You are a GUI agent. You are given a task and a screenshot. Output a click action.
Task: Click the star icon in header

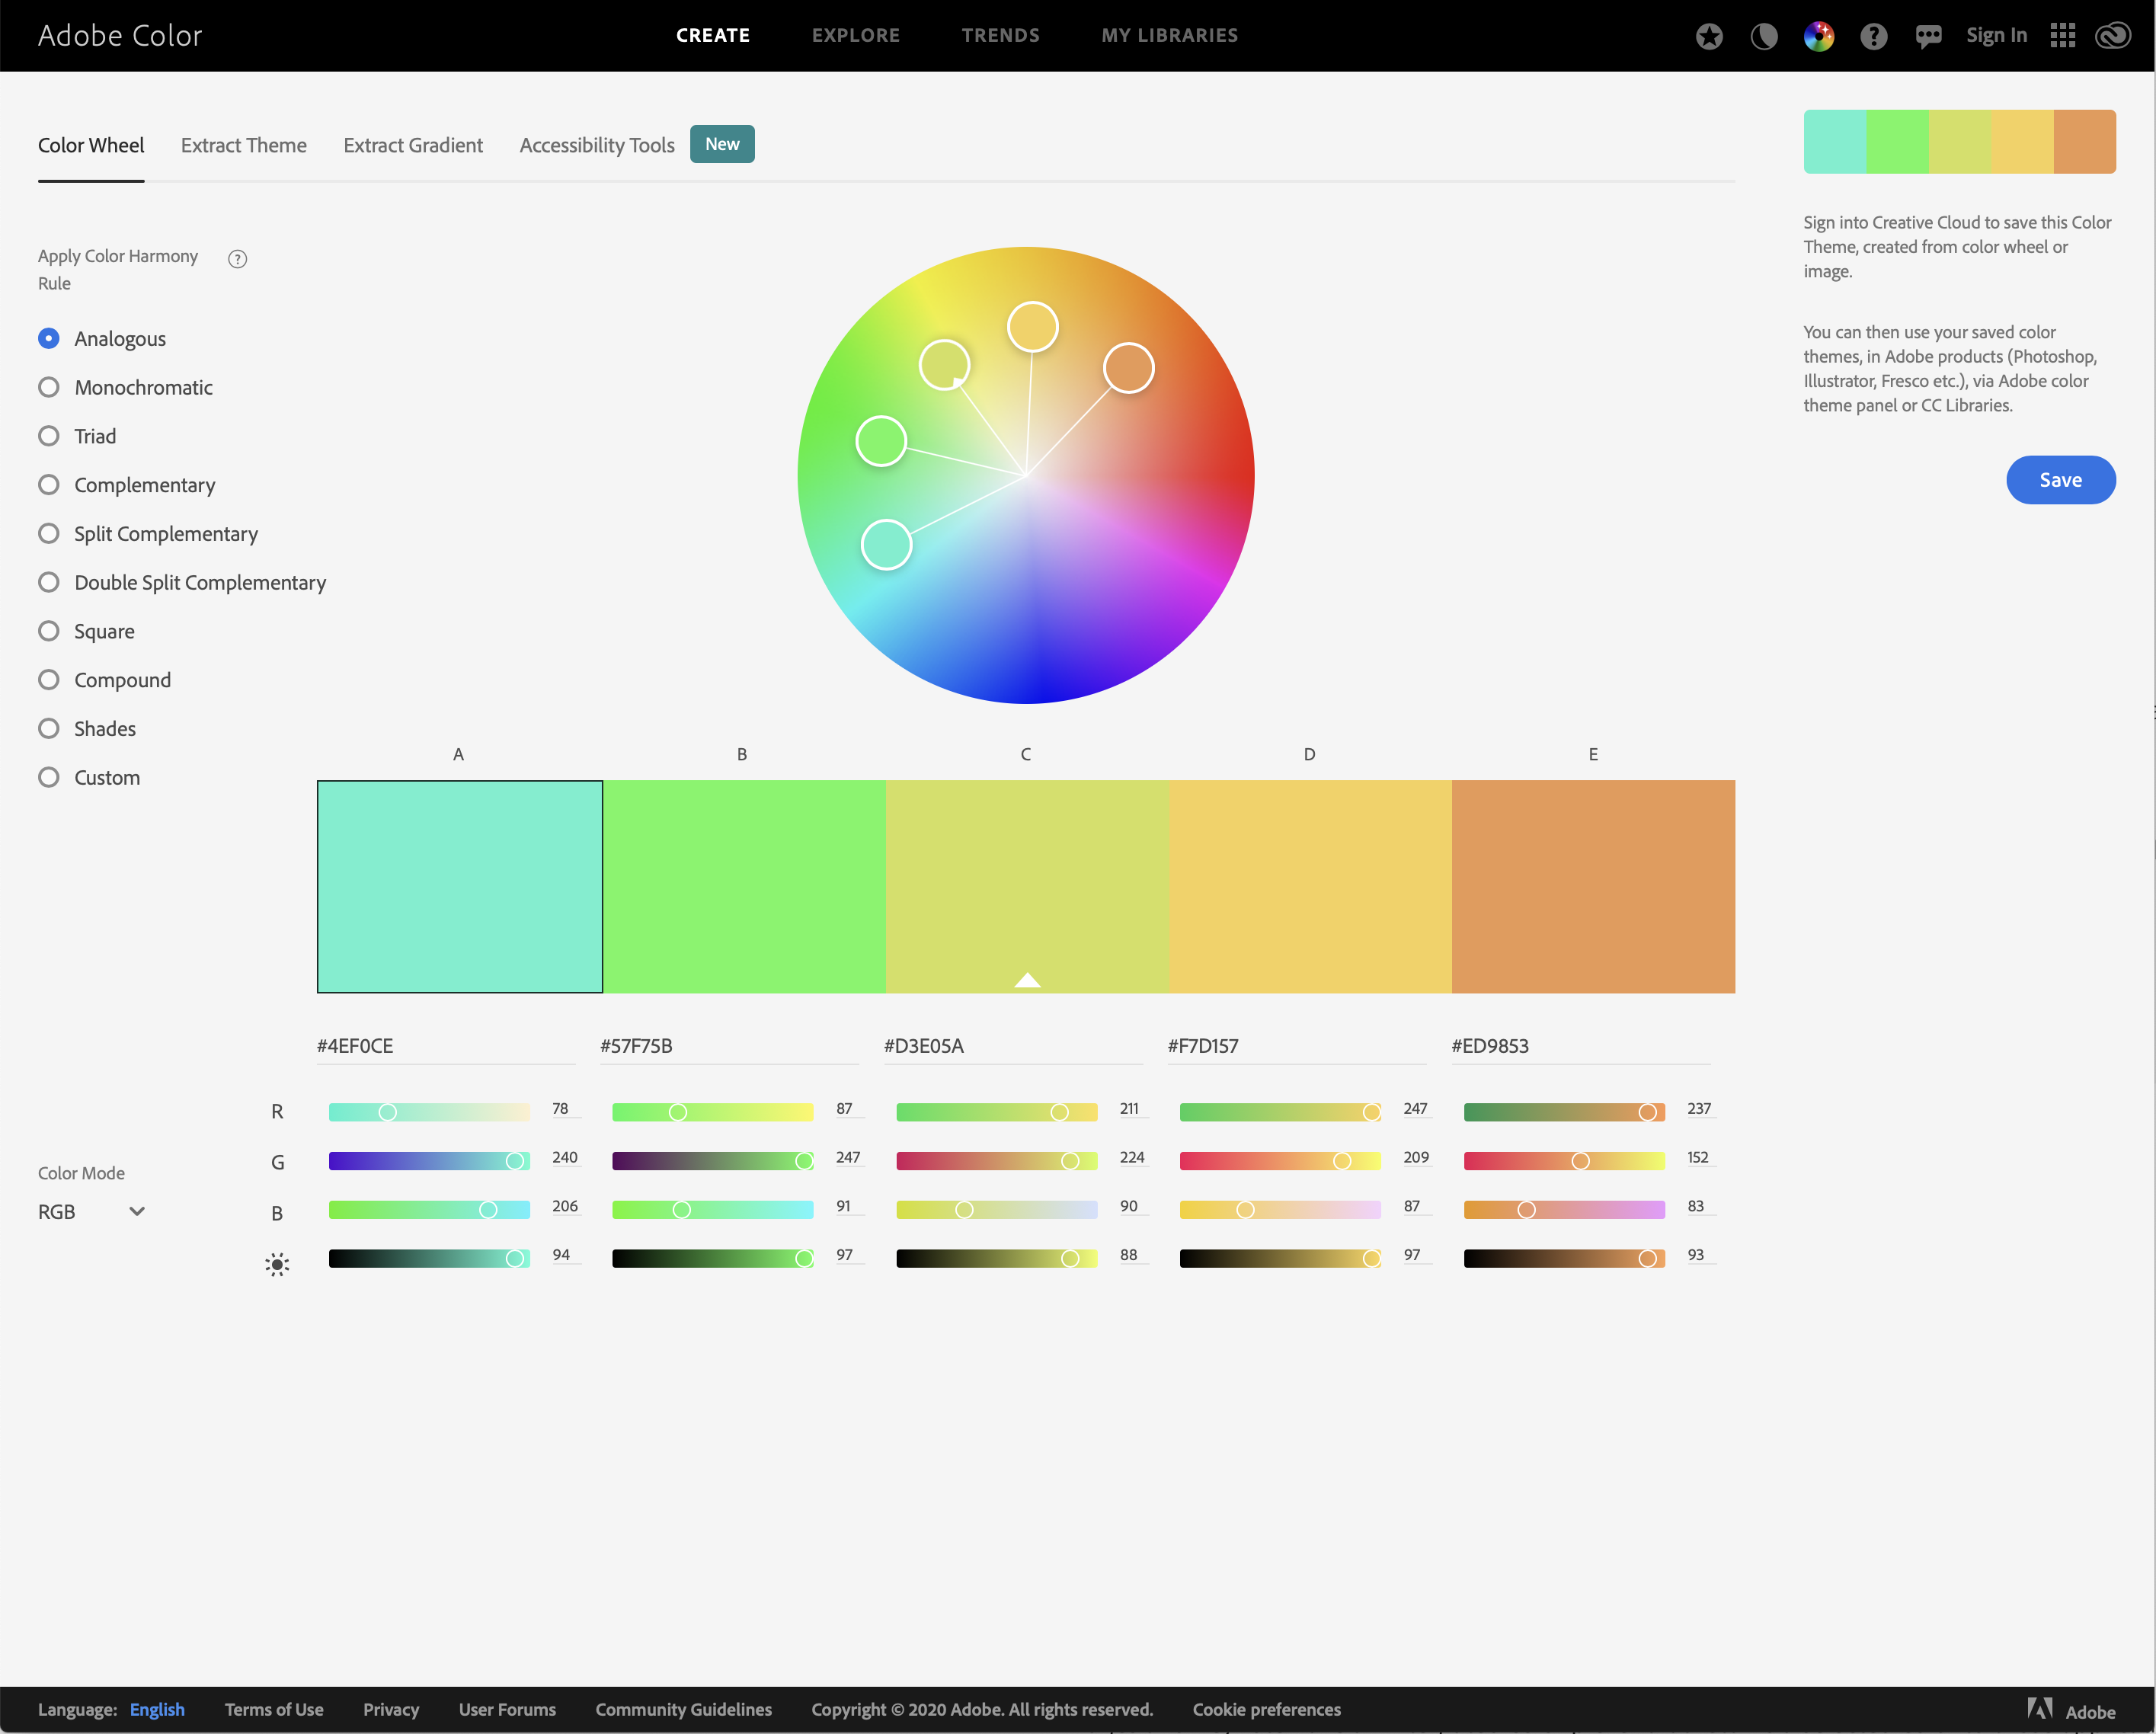click(x=1709, y=37)
